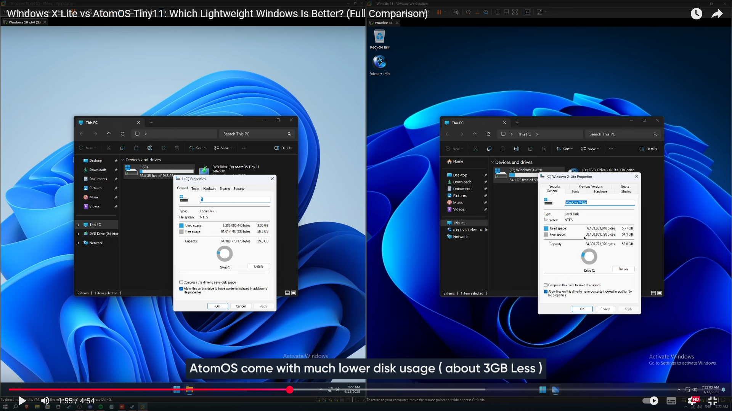Viewport: 732px width, 411px height.
Task: Click Details button in 1 (C:) Properties
Action: pos(258,266)
